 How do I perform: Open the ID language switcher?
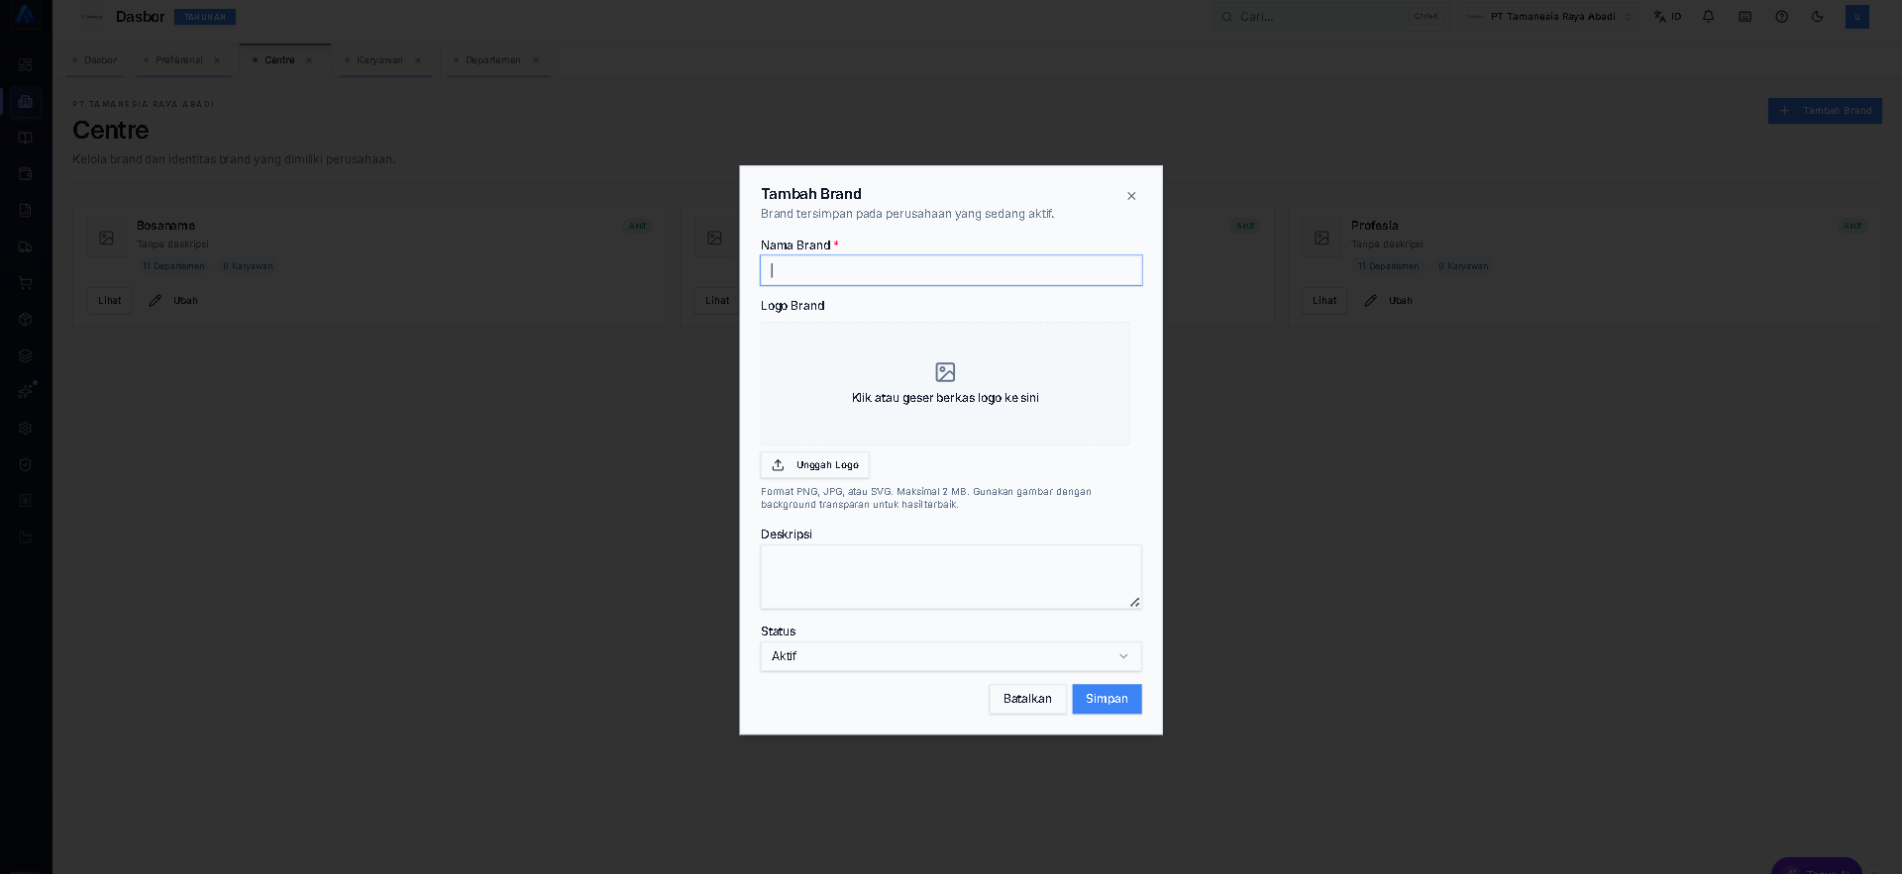click(1667, 17)
